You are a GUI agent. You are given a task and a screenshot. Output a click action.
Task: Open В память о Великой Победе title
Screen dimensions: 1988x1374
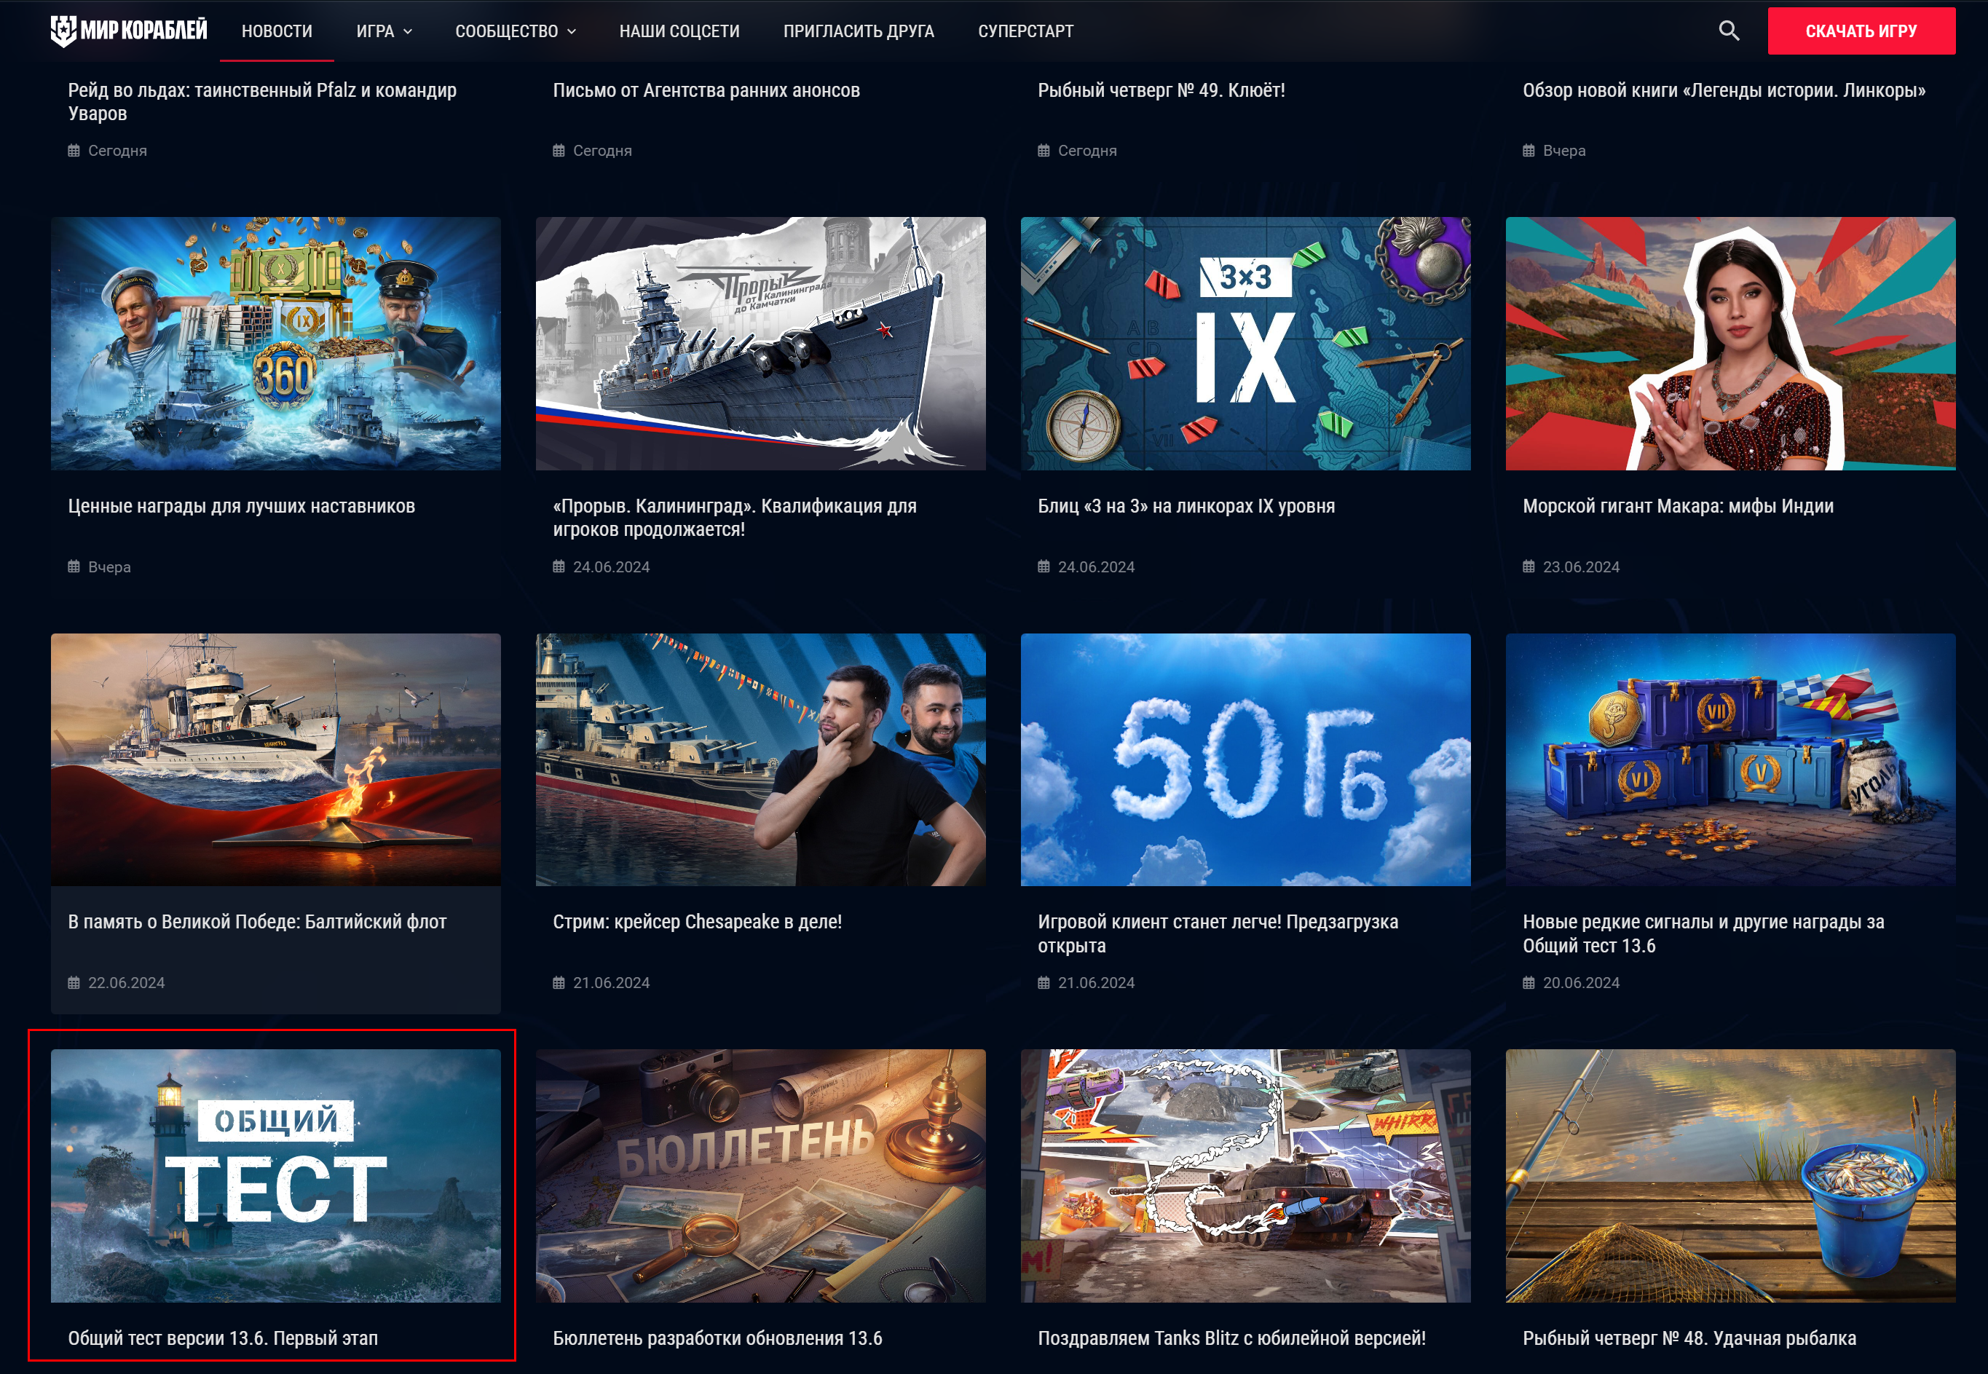click(258, 922)
